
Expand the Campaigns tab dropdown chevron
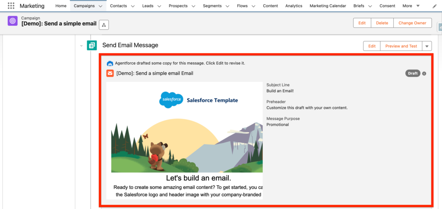coord(101,6)
